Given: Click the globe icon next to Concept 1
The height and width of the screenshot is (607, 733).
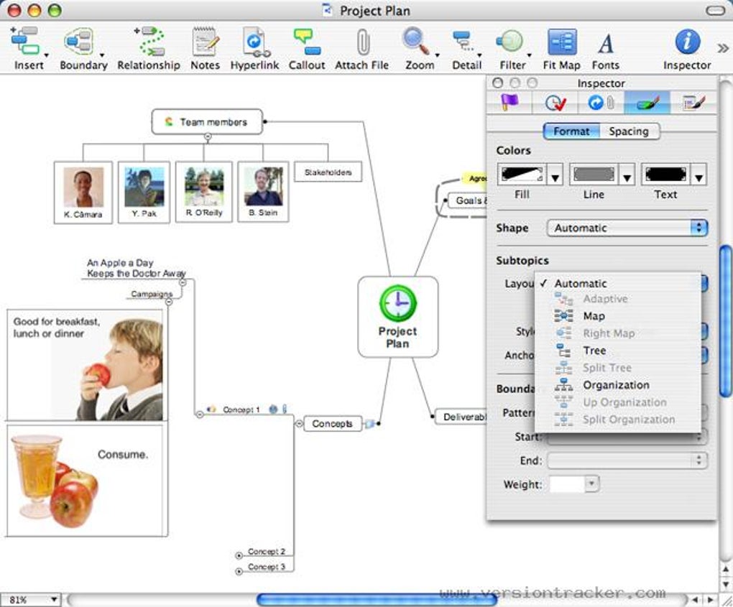Looking at the screenshot, I should tap(274, 409).
